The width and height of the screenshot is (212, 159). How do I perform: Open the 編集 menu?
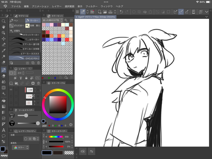26,6
